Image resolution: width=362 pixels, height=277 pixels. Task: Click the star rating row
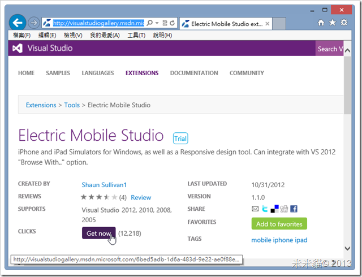pyautogui.click(x=99, y=197)
